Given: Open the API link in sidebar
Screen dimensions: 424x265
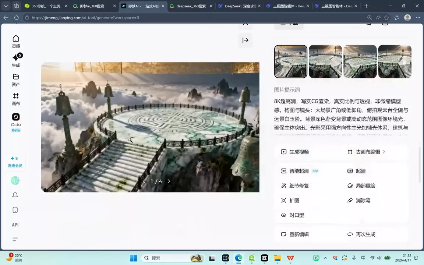Looking at the screenshot, I should tap(15, 225).
